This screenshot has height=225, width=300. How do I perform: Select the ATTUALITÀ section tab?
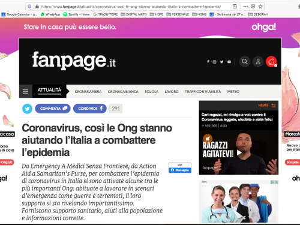49,90
